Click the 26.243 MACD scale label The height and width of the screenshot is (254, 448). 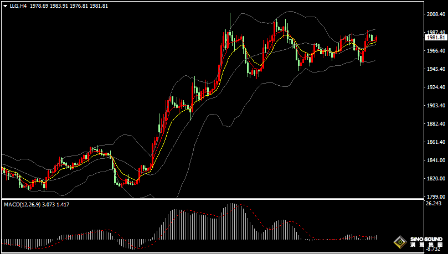click(434, 204)
